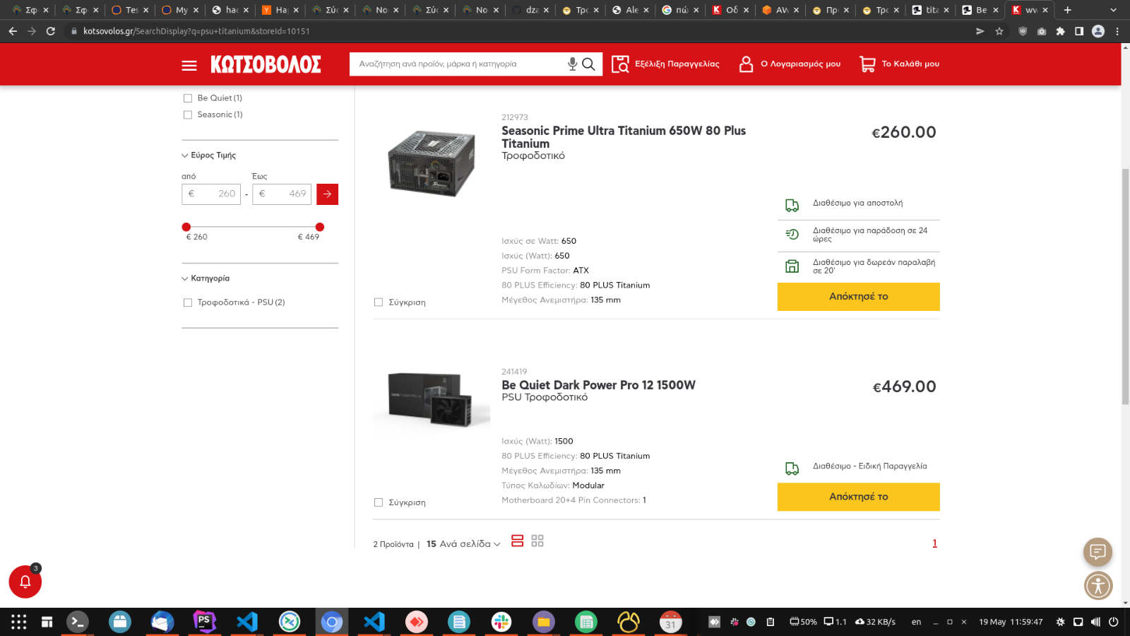Open the Εξέλιξη Παραγγελίας order tracking link

665,64
